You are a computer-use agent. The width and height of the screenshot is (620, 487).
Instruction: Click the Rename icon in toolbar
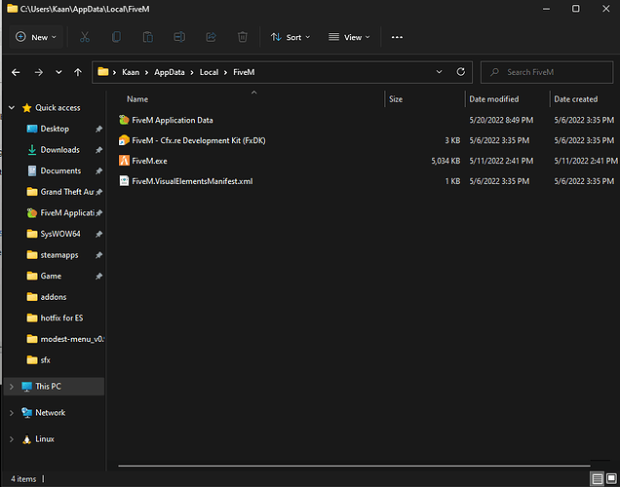coord(179,37)
